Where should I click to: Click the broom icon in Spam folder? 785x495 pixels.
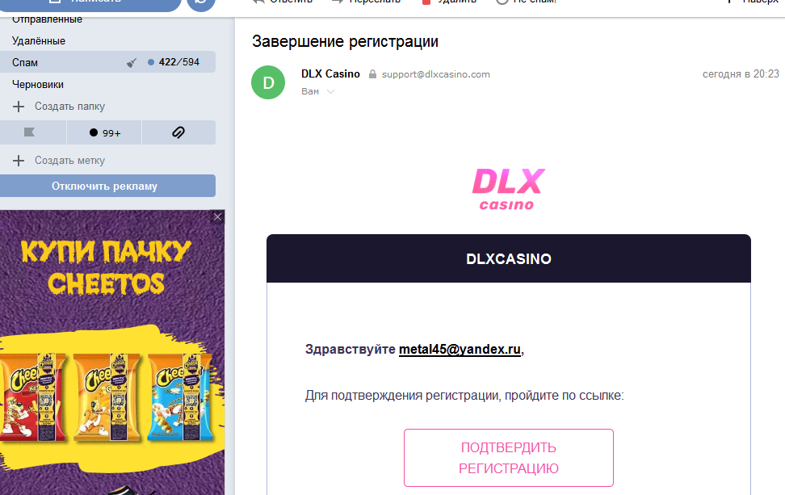[132, 62]
